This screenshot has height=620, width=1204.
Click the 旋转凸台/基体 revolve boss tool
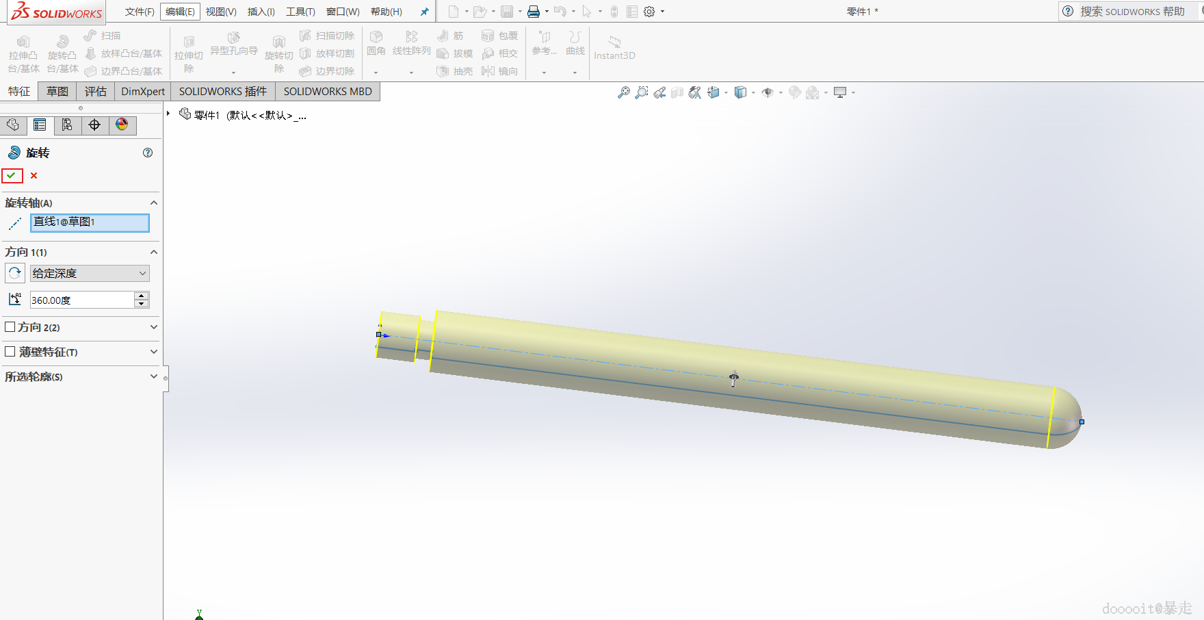click(62, 54)
